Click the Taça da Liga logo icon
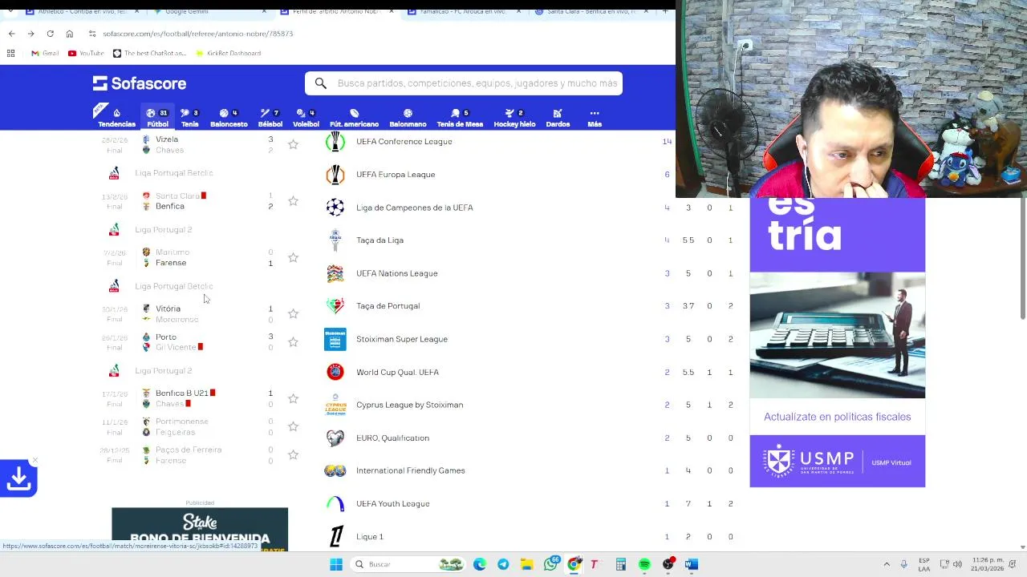 (335, 240)
